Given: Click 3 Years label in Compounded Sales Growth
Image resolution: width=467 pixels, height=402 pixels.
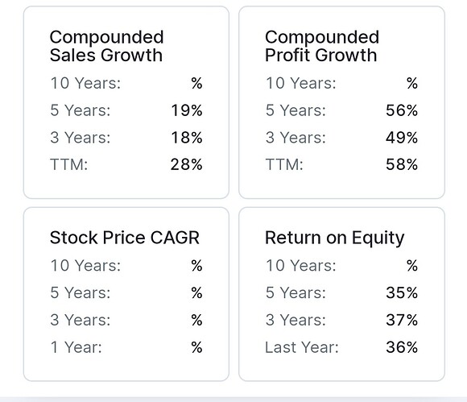Looking at the screenshot, I should pyautogui.click(x=81, y=138).
